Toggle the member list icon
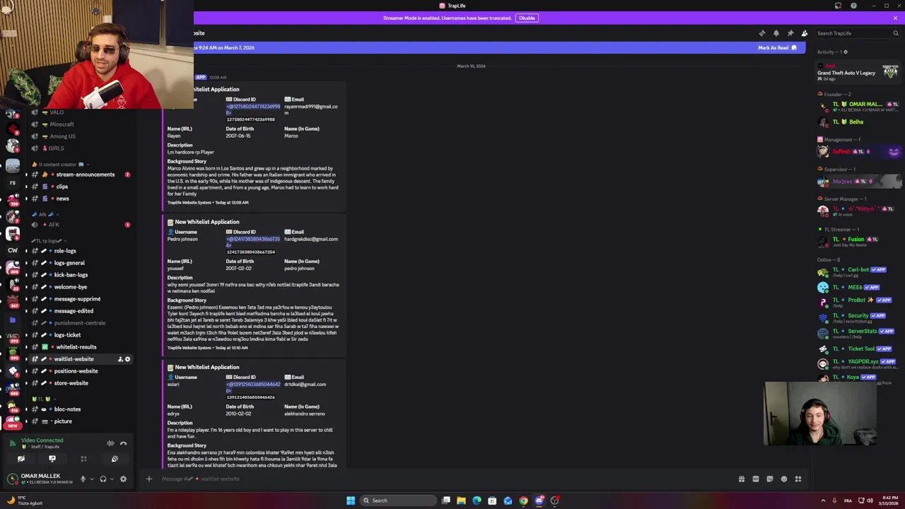Viewport: 905px width, 509px height. [x=804, y=33]
